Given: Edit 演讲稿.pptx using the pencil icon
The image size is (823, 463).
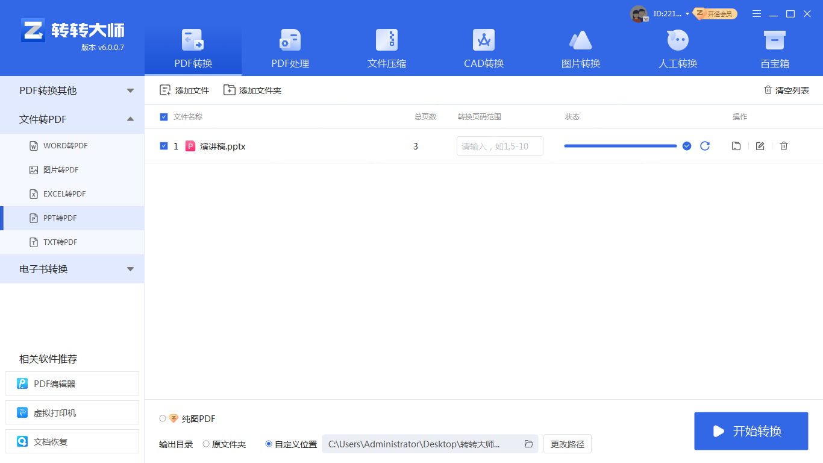Looking at the screenshot, I should point(760,146).
